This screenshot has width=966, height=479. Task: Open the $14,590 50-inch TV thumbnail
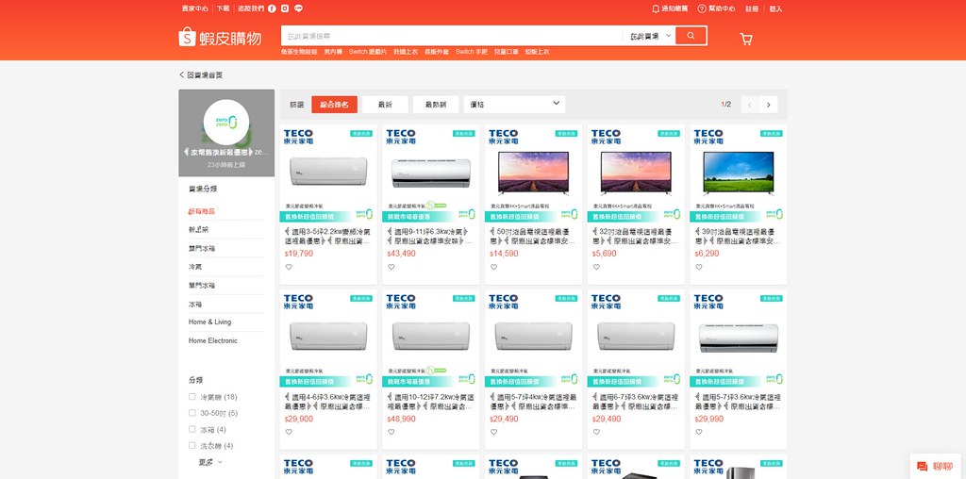point(533,173)
